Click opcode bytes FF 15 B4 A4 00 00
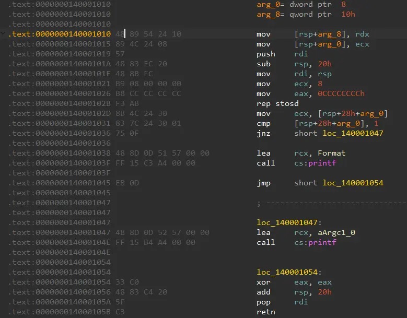 pyautogui.click(x=156, y=242)
